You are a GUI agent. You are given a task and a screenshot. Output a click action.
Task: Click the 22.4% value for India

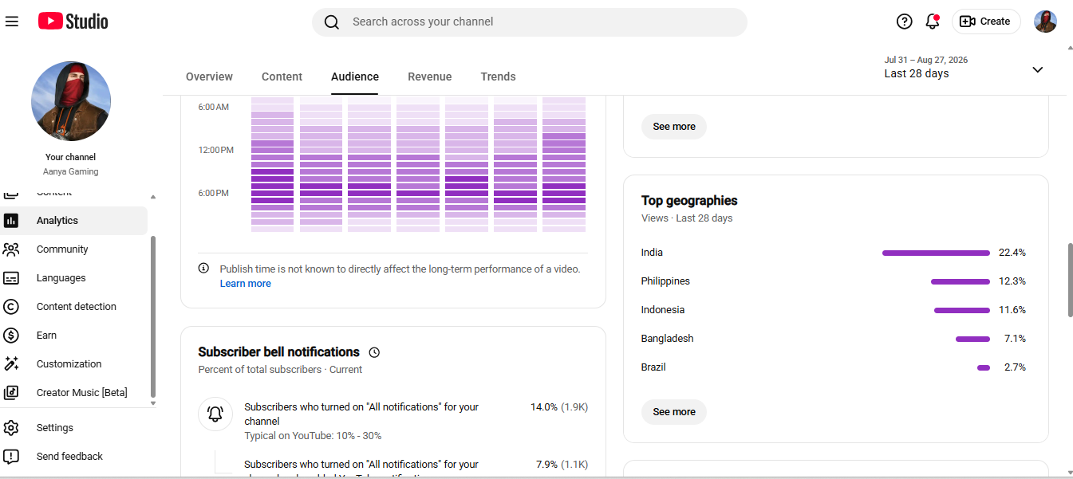(x=1012, y=253)
